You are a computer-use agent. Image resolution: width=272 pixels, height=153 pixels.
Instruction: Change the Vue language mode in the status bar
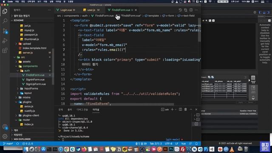coord(183,144)
